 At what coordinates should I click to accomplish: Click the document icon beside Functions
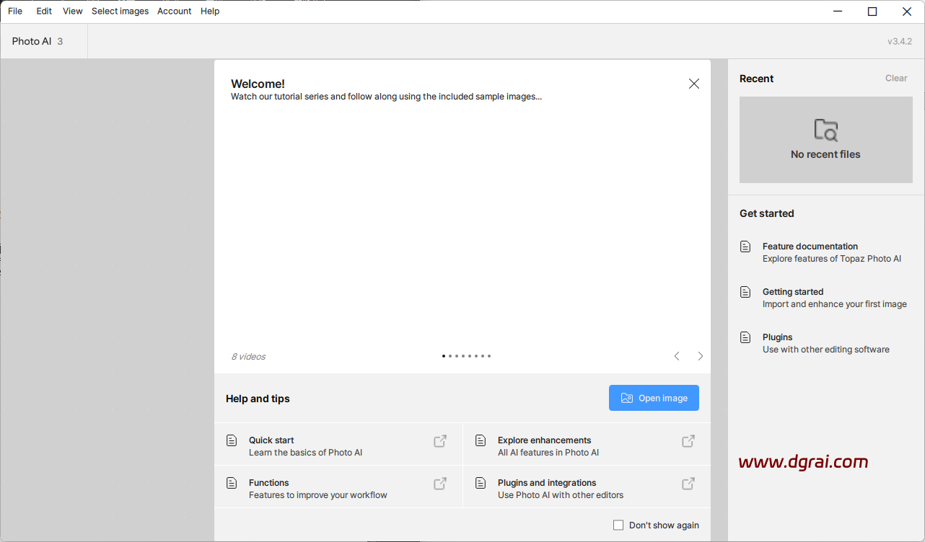(232, 483)
